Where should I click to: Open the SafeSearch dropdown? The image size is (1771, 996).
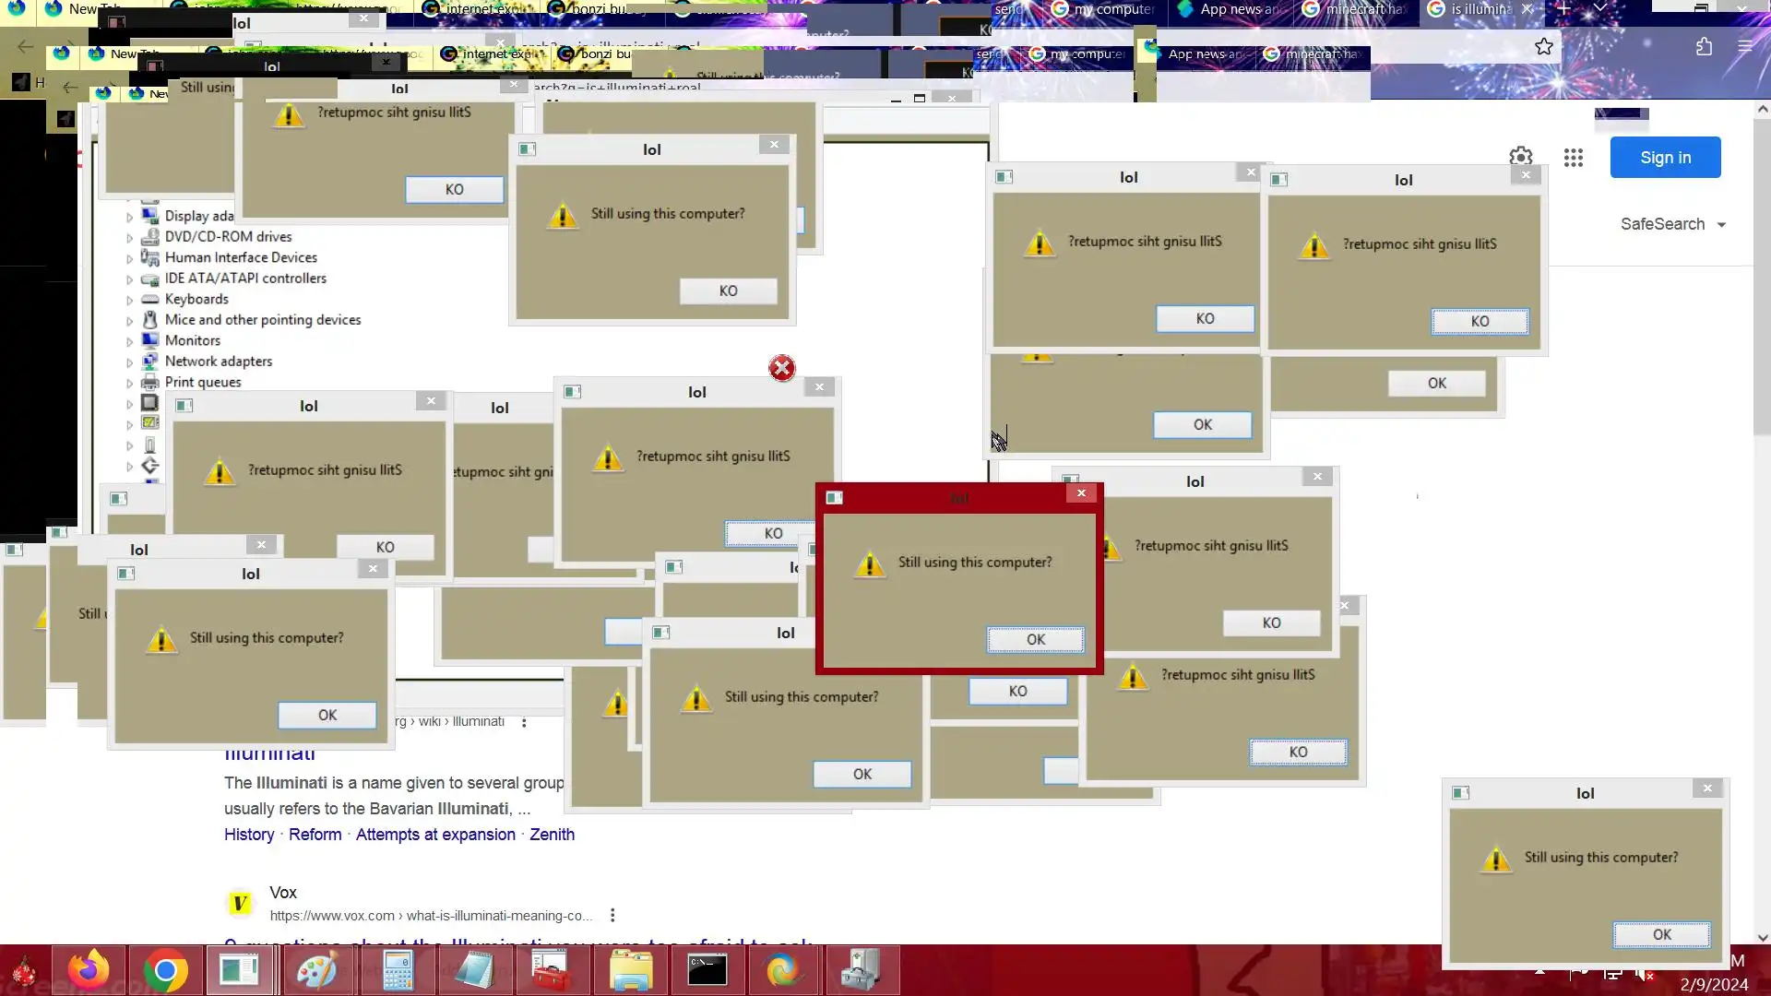tap(1672, 224)
